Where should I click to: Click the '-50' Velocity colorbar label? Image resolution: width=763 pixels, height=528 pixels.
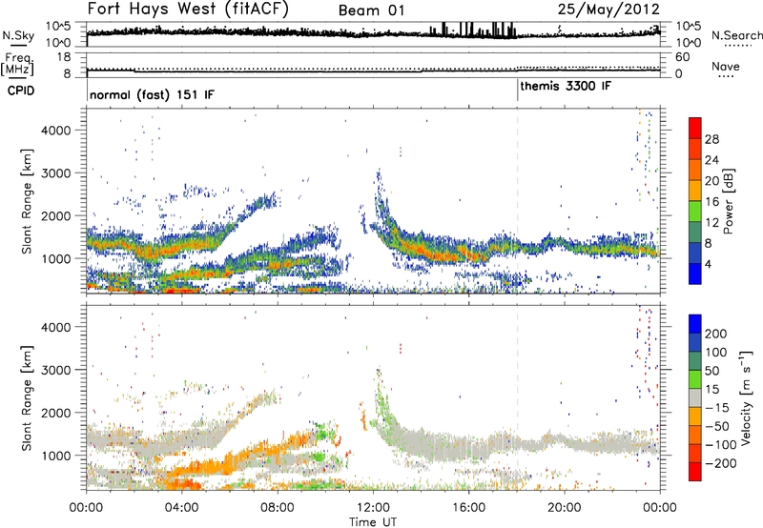(716, 426)
